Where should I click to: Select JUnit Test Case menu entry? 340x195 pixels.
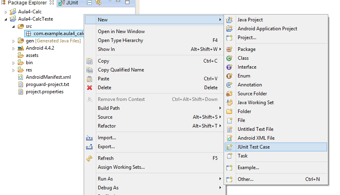[x=276, y=147]
